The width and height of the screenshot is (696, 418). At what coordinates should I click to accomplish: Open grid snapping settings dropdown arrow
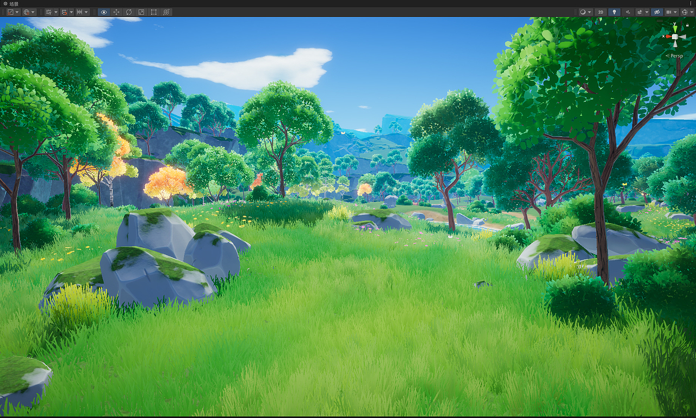point(71,12)
